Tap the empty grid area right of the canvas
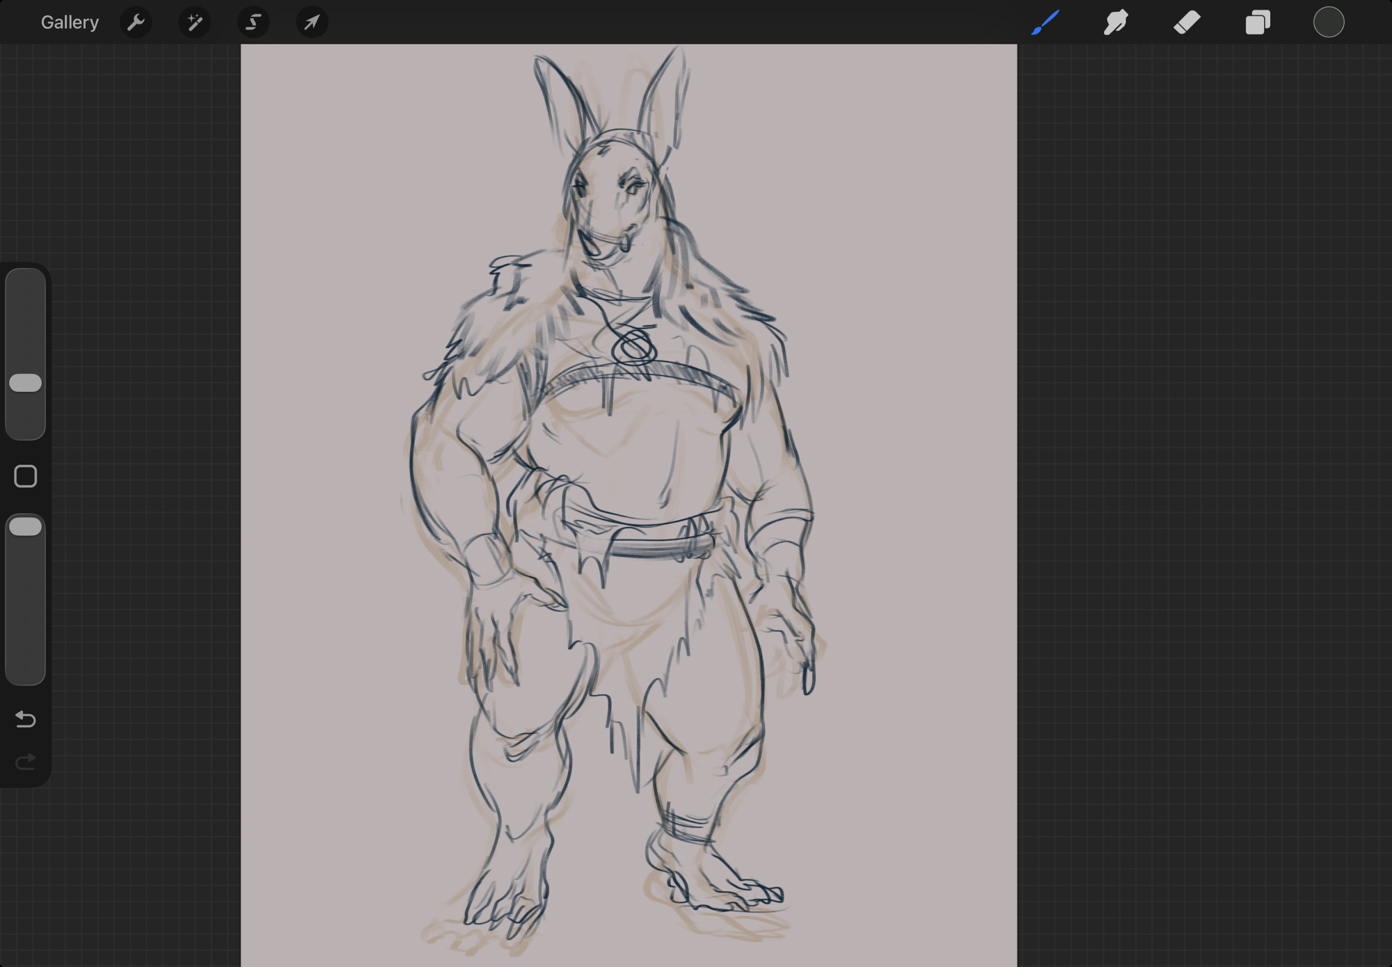 pyautogui.click(x=1204, y=487)
